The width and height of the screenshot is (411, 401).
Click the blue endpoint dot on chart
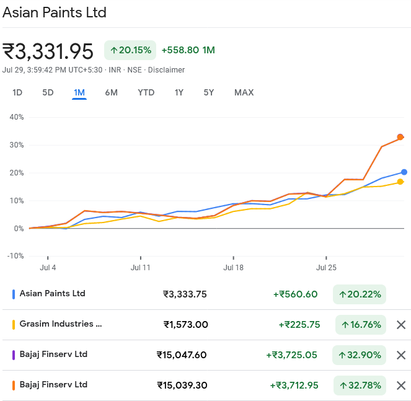tap(404, 172)
